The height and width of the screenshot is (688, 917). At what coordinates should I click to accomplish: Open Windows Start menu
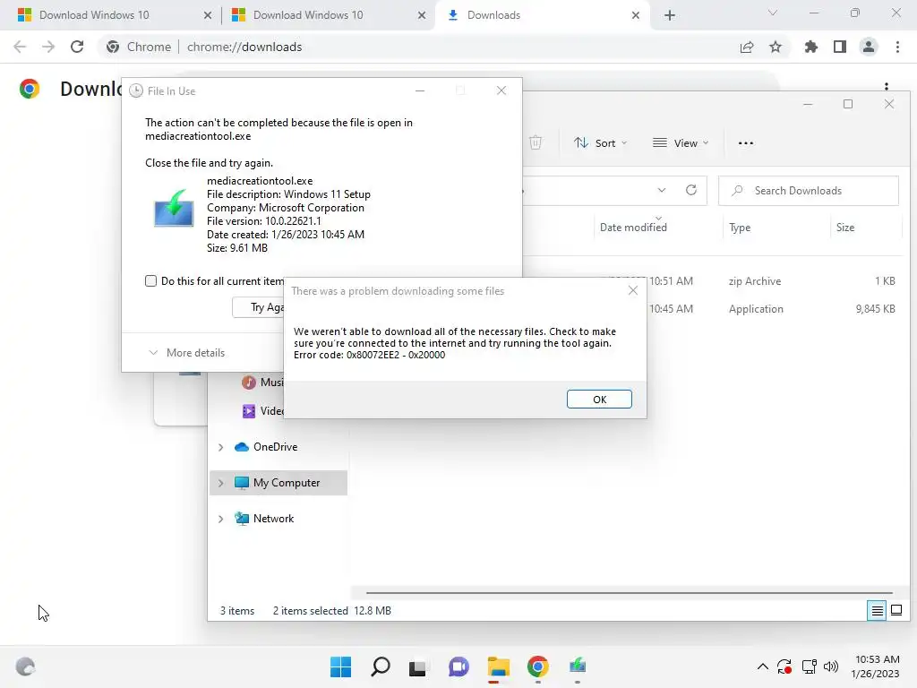point(340,666)
